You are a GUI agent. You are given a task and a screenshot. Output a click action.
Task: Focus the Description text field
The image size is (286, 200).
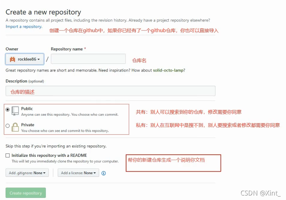(111, 91)
